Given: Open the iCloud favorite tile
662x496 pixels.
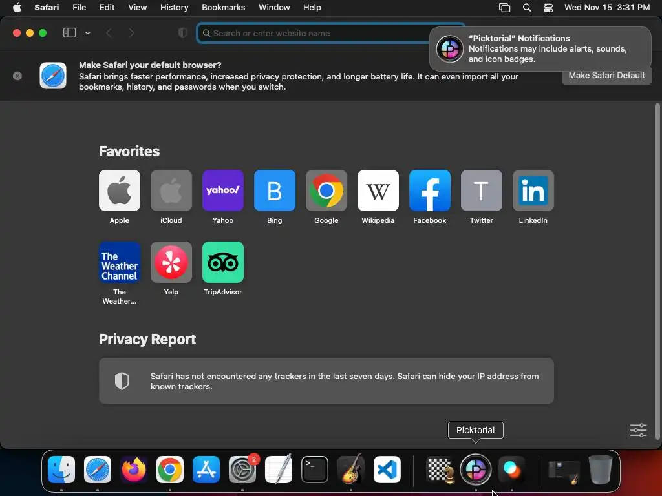Looking at the screenshot, I should (171, 191).
